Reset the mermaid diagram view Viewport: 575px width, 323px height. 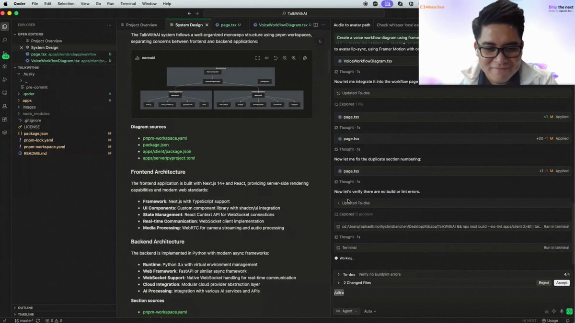pos(276,58)
